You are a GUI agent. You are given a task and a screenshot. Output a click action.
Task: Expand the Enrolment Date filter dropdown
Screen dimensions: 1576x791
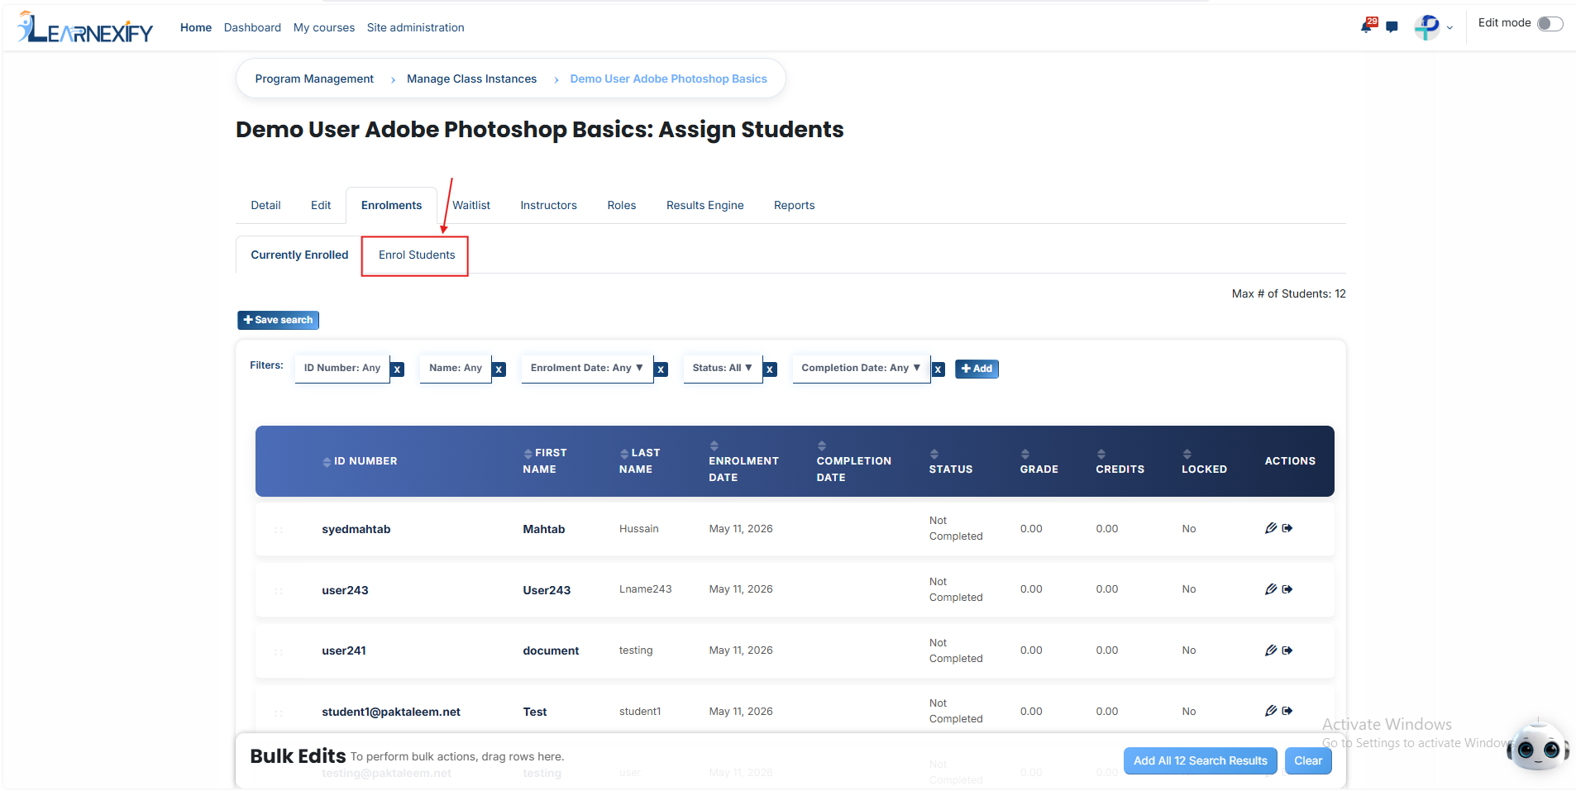pos(586,368)
